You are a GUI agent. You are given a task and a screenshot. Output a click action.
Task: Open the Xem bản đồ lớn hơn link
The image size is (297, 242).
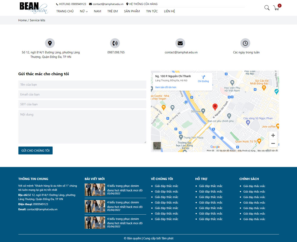(x=166, y=87)
